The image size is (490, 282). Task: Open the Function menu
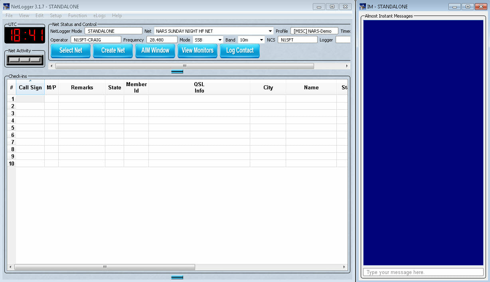[x=77, y=16]
